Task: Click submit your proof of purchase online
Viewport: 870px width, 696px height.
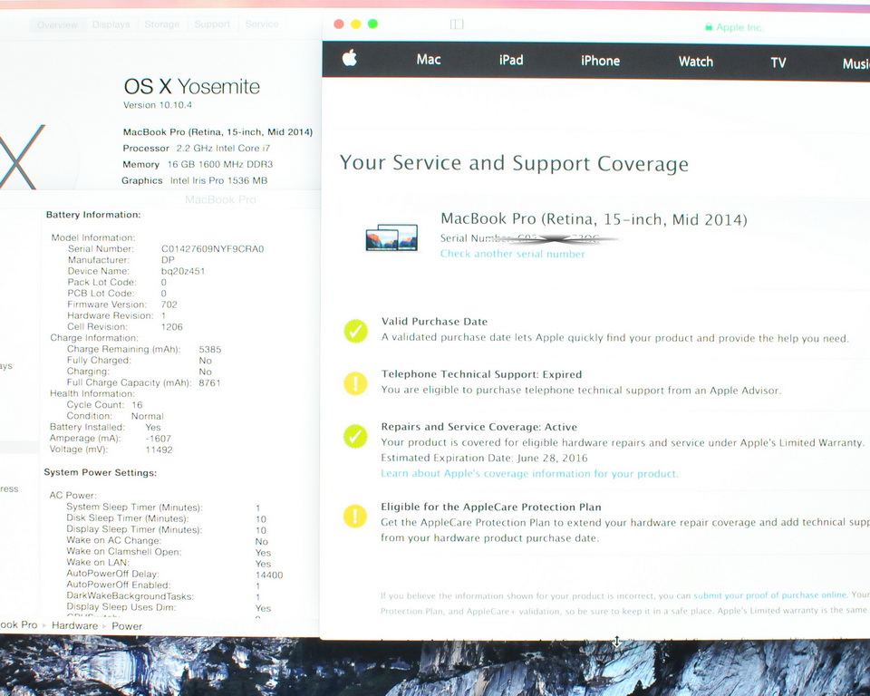Action: [x=770, y=595]
